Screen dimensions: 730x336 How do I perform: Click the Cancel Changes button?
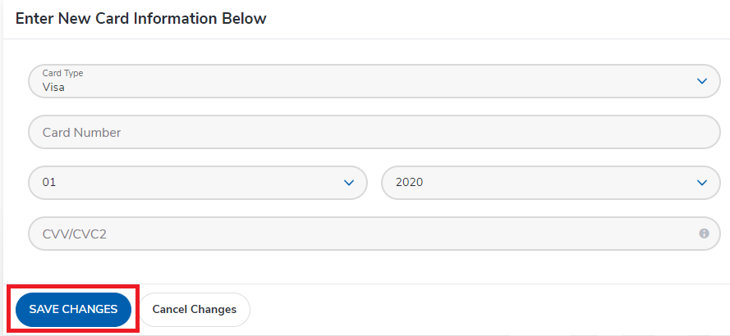[x=195, y=310]
